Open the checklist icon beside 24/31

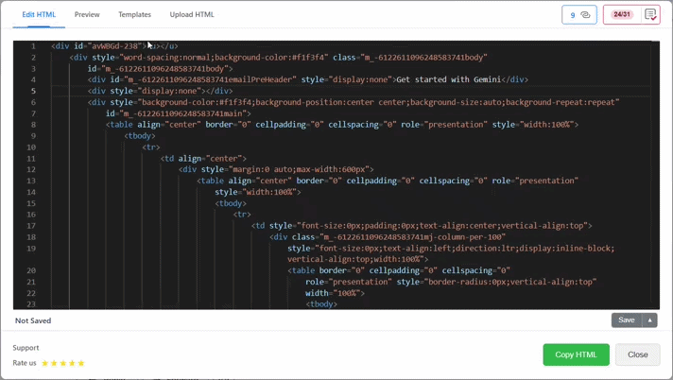[x=650, y=14]
